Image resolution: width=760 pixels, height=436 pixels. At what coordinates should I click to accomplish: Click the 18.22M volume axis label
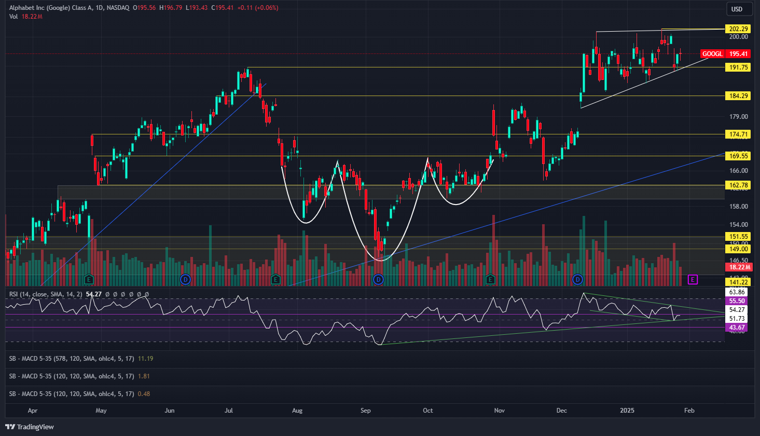[x=738, y=267]
